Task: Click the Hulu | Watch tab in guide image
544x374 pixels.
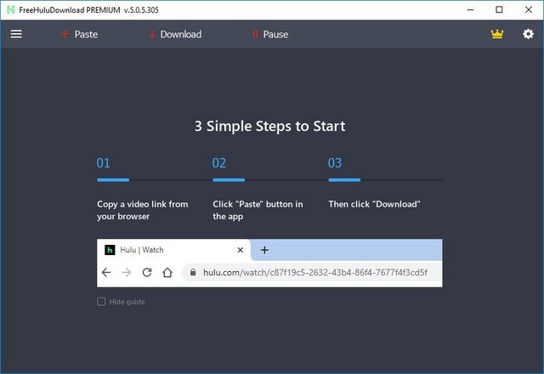Action: 173,250
